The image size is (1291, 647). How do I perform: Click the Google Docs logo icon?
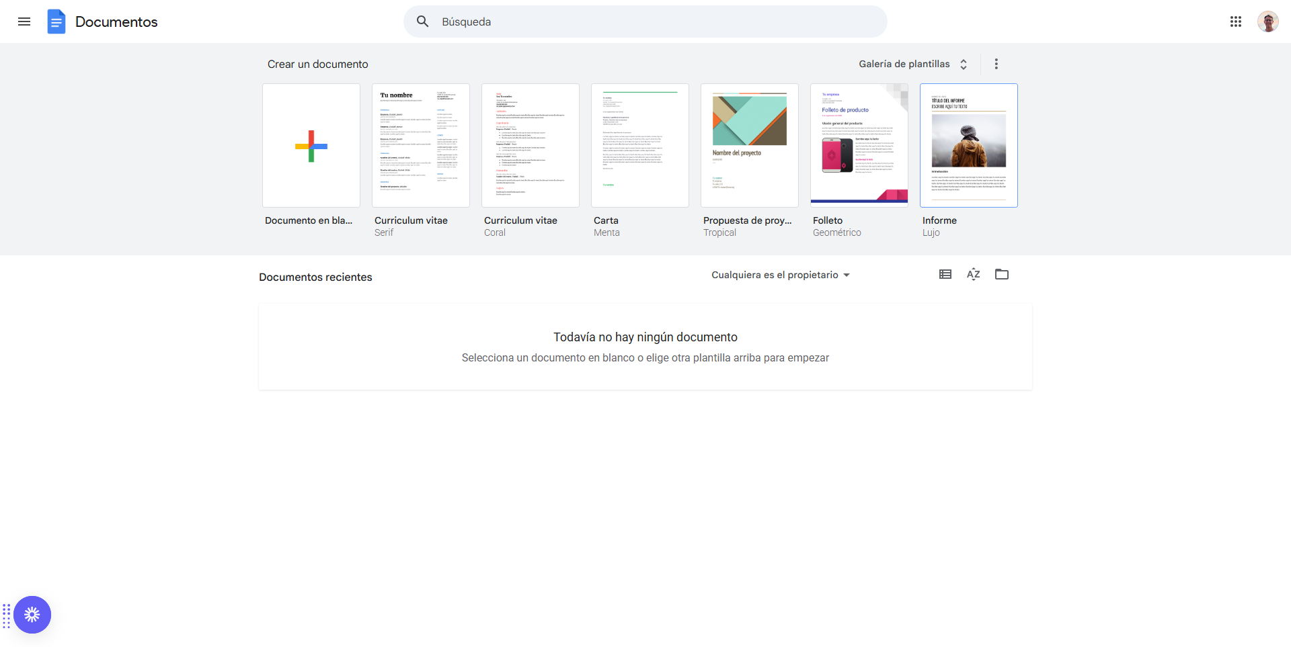[56, 21]
